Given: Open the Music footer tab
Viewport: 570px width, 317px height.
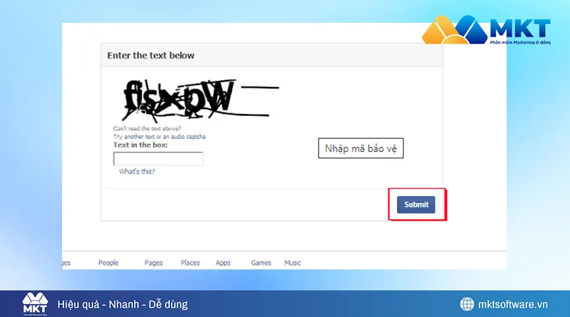Looking at the screenshot, I should tap(292, 262).
